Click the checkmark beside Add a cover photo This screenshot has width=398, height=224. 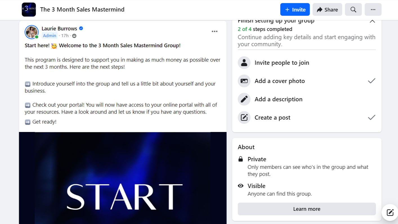(x=372, y=81)
